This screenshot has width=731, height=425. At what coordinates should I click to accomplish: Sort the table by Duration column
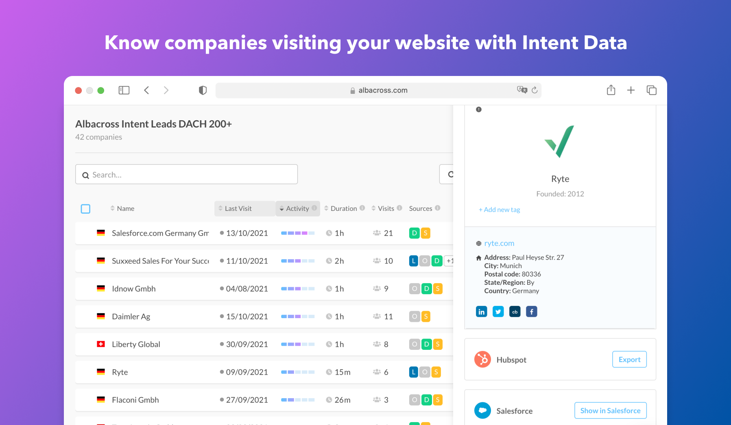(340, 208)
